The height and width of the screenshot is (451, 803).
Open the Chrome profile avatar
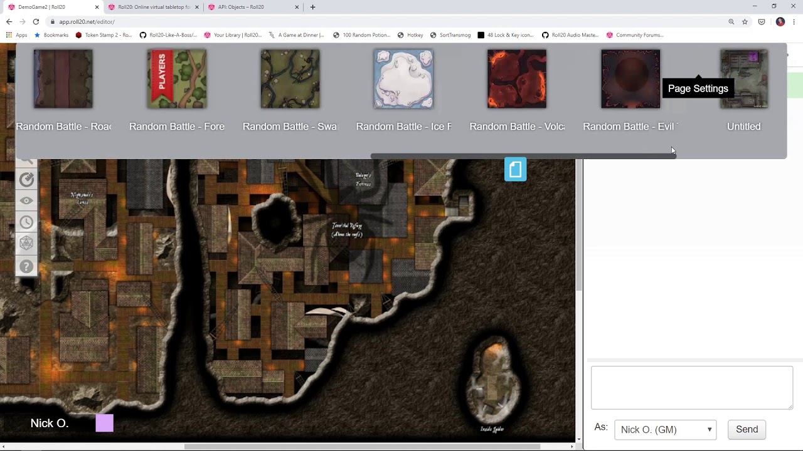click(x=780, y=22)
